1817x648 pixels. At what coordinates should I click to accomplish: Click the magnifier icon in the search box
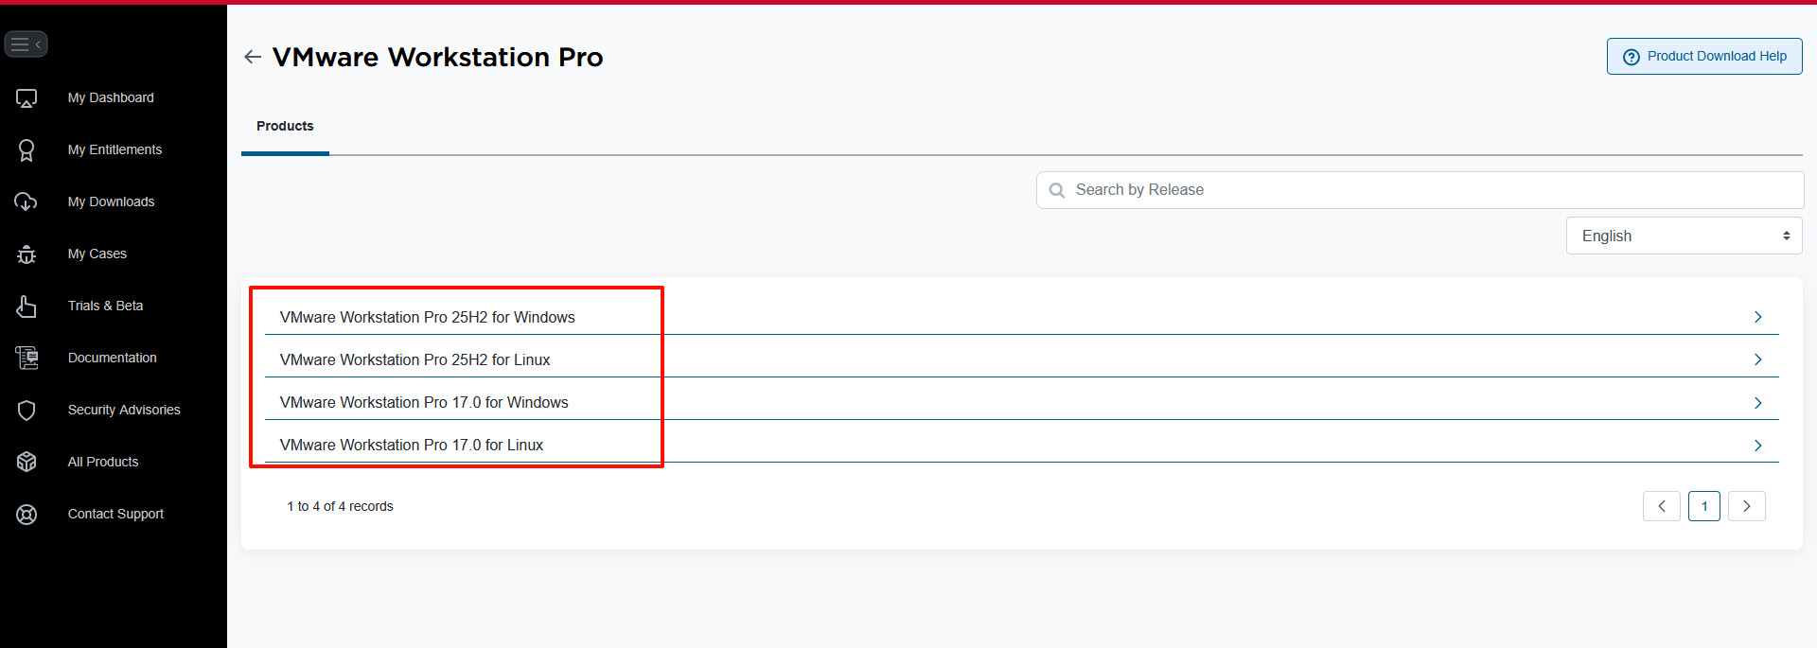[1057, 190]
